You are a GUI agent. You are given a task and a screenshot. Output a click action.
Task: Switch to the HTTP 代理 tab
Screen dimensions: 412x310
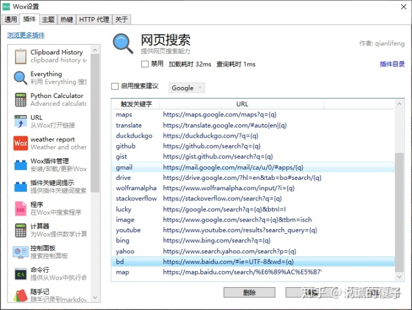point(94,19)
